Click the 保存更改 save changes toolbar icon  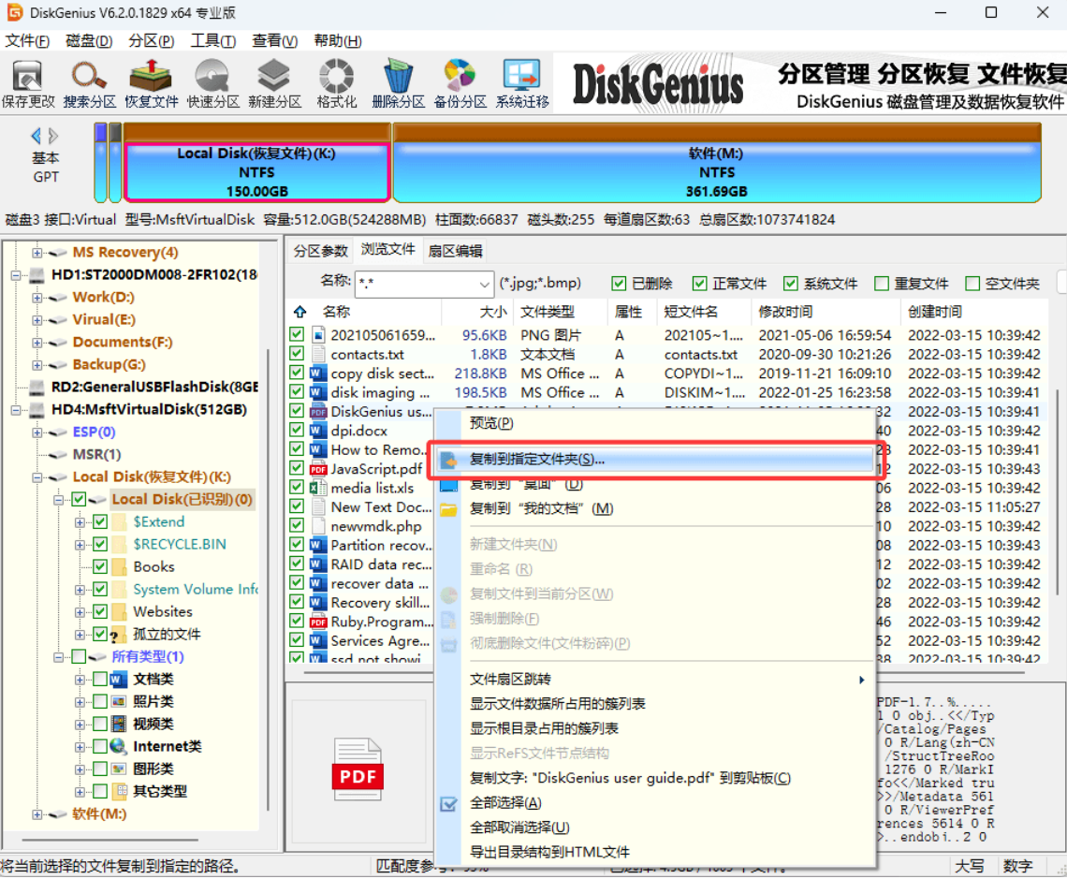click(28, 83)
